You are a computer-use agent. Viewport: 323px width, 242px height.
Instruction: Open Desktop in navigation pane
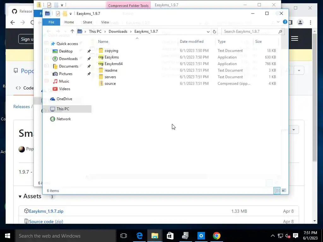66,51
